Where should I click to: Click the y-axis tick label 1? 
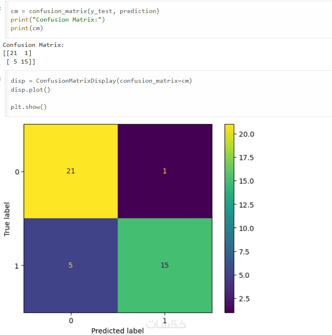click(x=17, y=266)
